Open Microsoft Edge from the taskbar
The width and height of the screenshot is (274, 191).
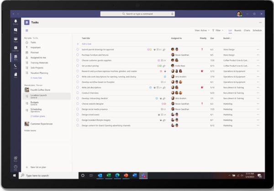coord(117,176)
